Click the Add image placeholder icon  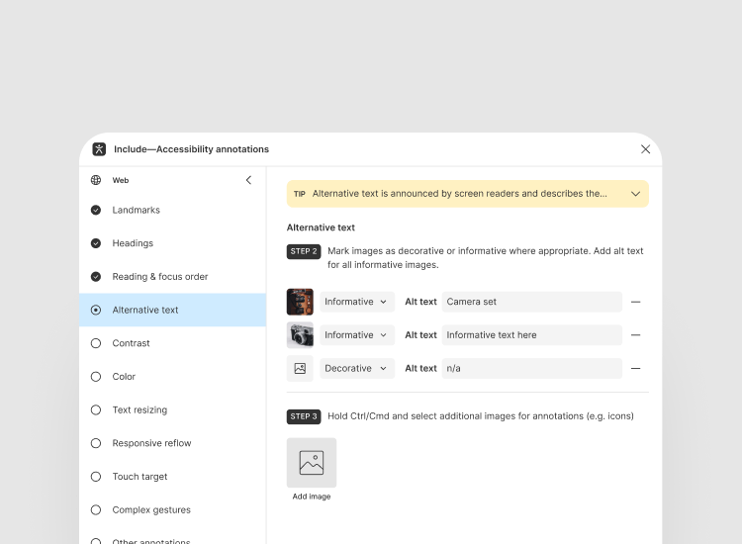click(x=312, y=463)
